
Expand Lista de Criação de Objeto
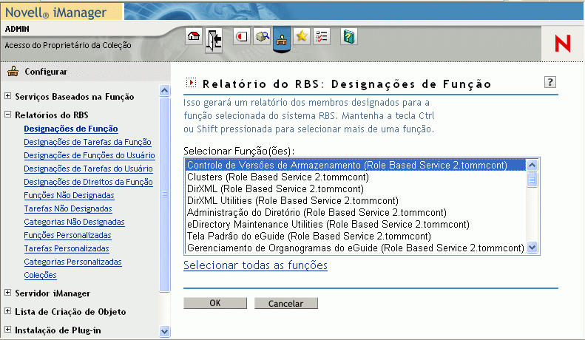8,310
